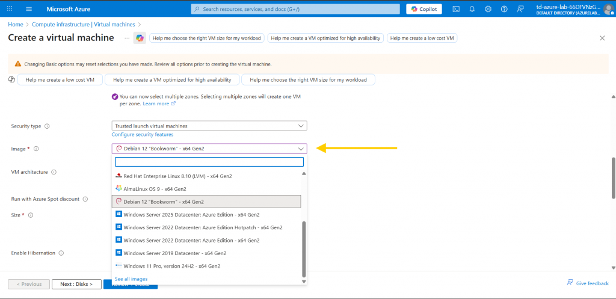
Task: Click top 'Help me create a VM optimized for high availability'
Action: click(325, 38)
